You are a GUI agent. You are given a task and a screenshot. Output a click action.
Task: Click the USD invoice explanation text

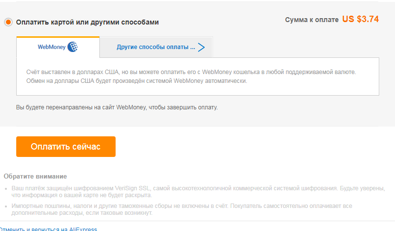click(x=191, y=77)
